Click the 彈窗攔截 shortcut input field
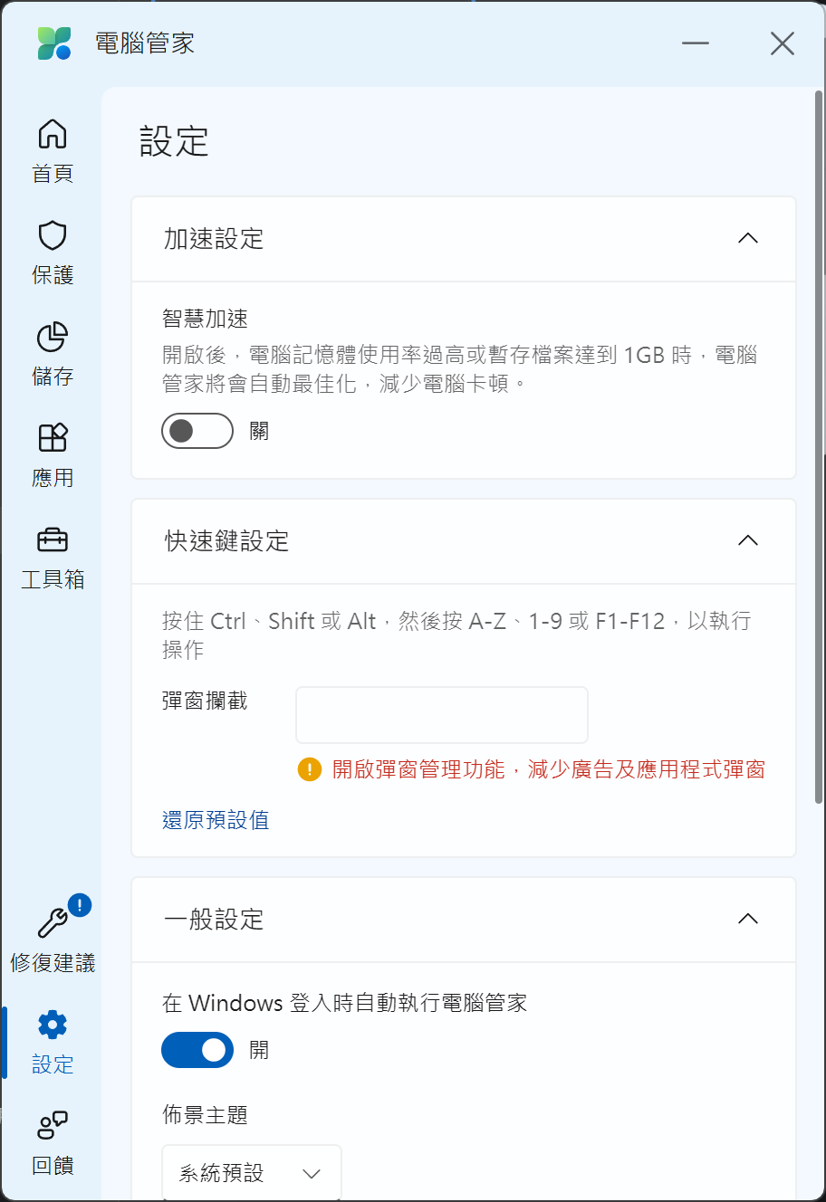This screenshot has width=826, height=1202. [442, 715]
